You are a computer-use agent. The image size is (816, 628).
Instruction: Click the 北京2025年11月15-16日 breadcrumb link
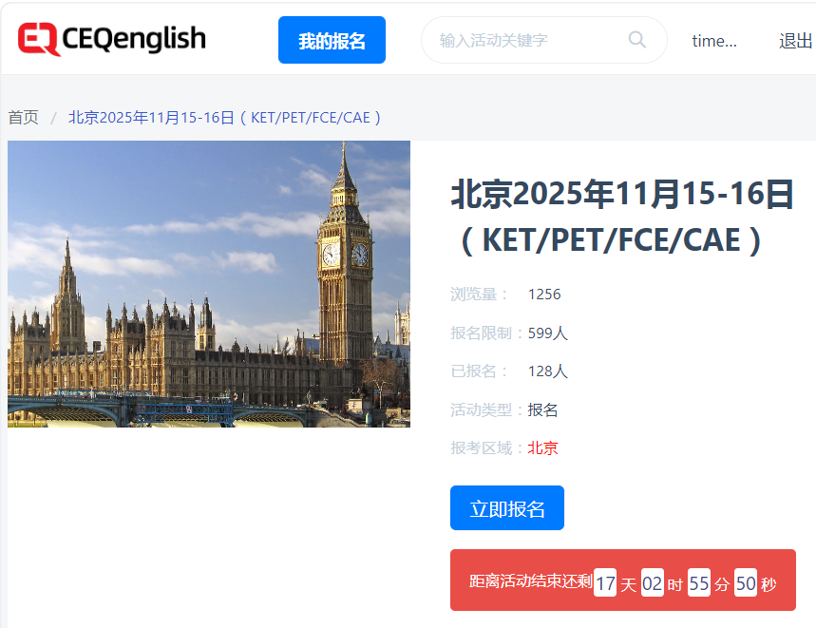tap(225, 117)
